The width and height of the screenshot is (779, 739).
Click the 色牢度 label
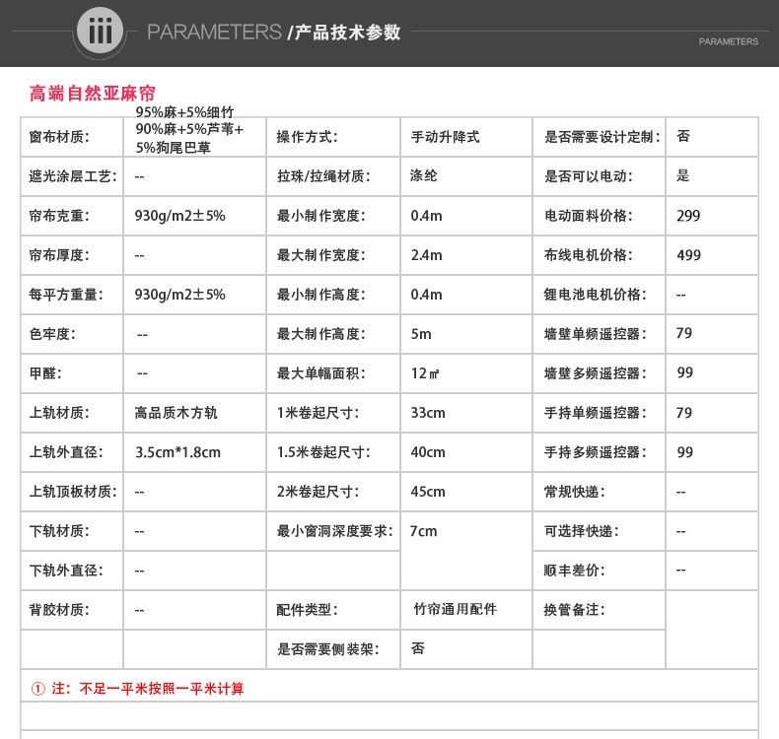(52, 334)
